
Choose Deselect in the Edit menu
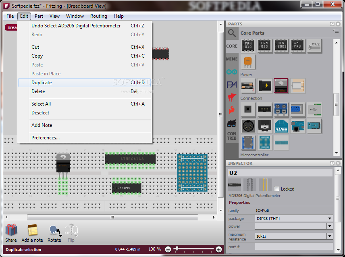click(85, 113)
